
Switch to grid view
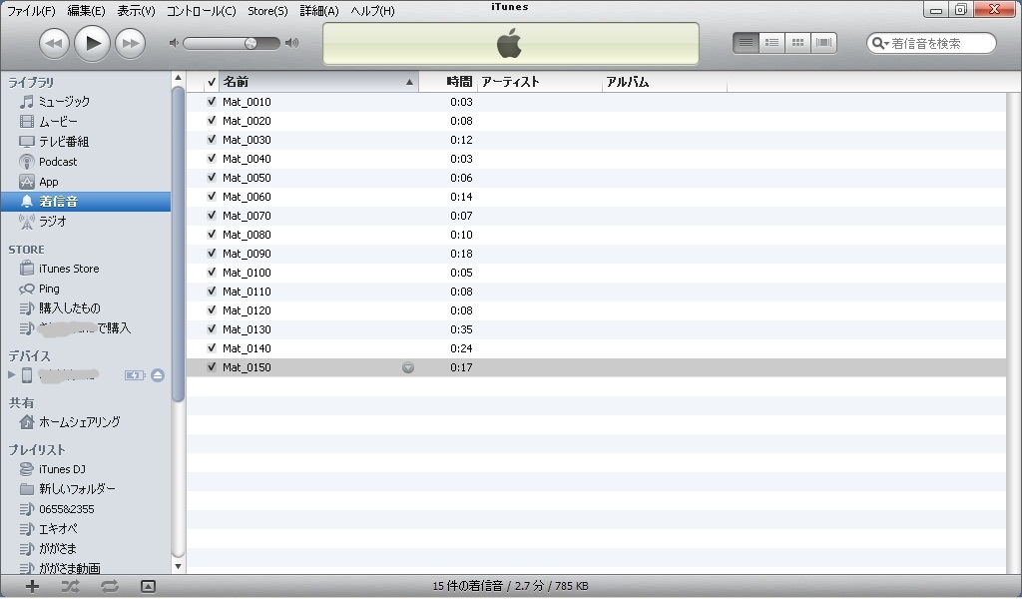coord(797,43)
